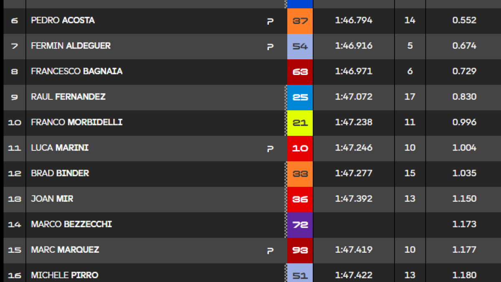
Task: Select Franco Morbidelli's name
Action: [x=77, y=122]
